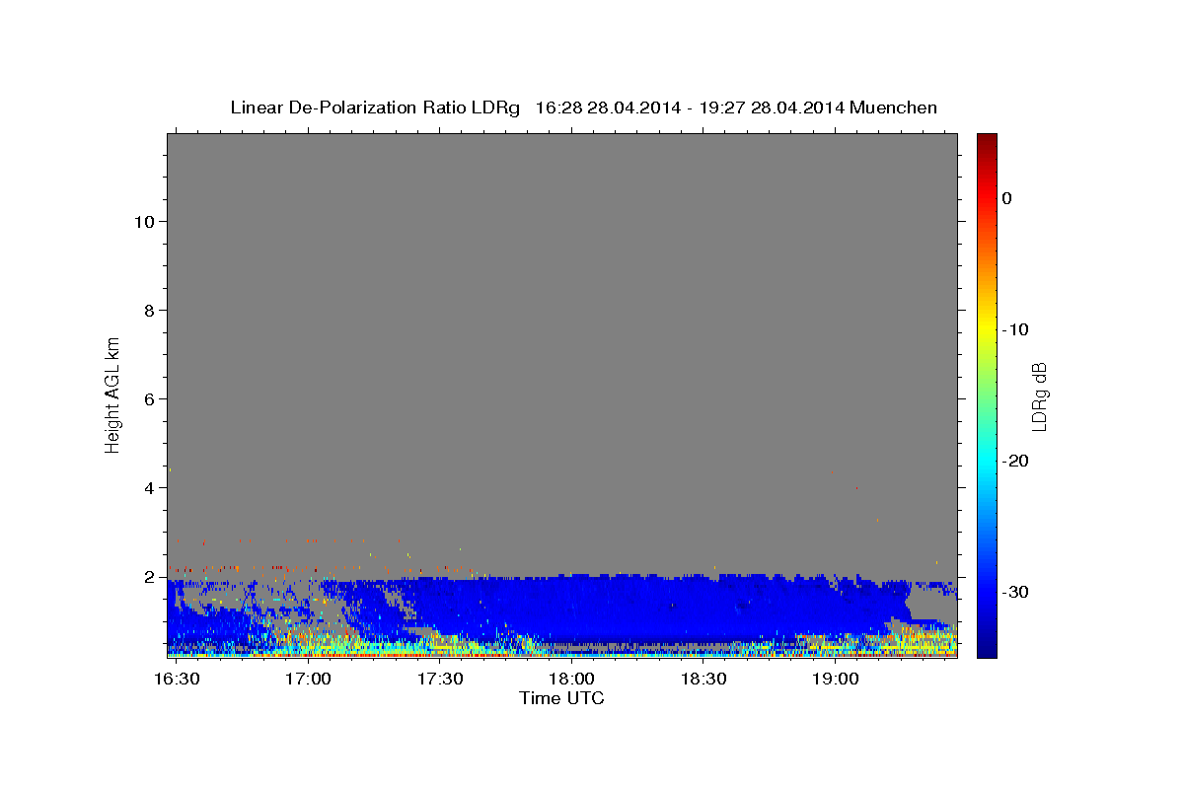Click the 17:00 time tick label
The width and height of the screenshot is (1184, 789).
(310, 680)
